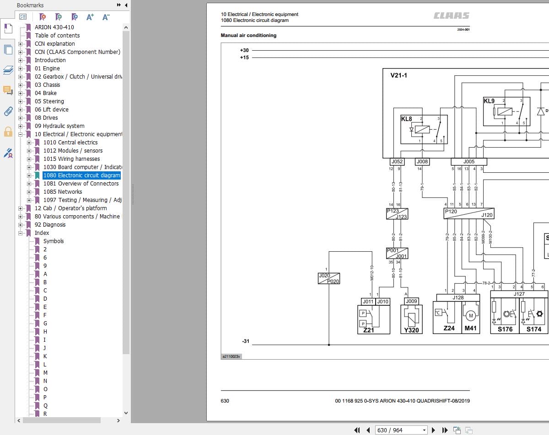
Task: Open the ARION 430-410 bookmark
Action: [54, 27]
